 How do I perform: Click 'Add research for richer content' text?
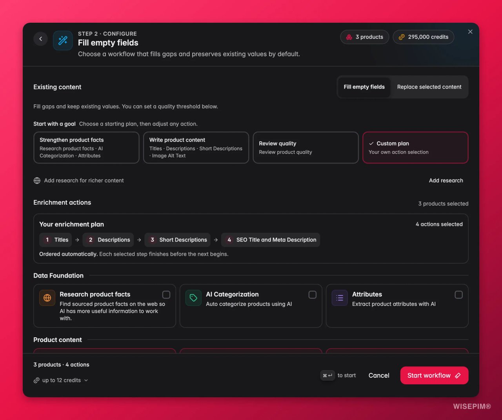(x=84, y=180)
